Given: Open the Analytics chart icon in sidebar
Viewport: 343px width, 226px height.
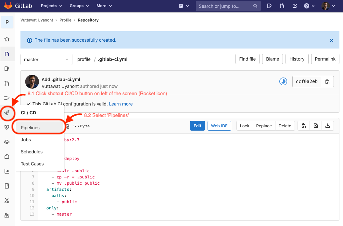Looking at the screenshot, I should (7, 171).
